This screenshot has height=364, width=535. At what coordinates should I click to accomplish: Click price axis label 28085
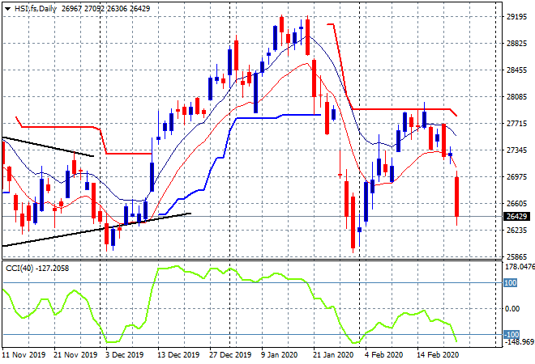coord(516,97)
